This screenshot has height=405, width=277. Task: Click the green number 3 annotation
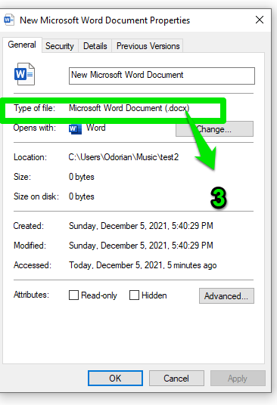219,198
